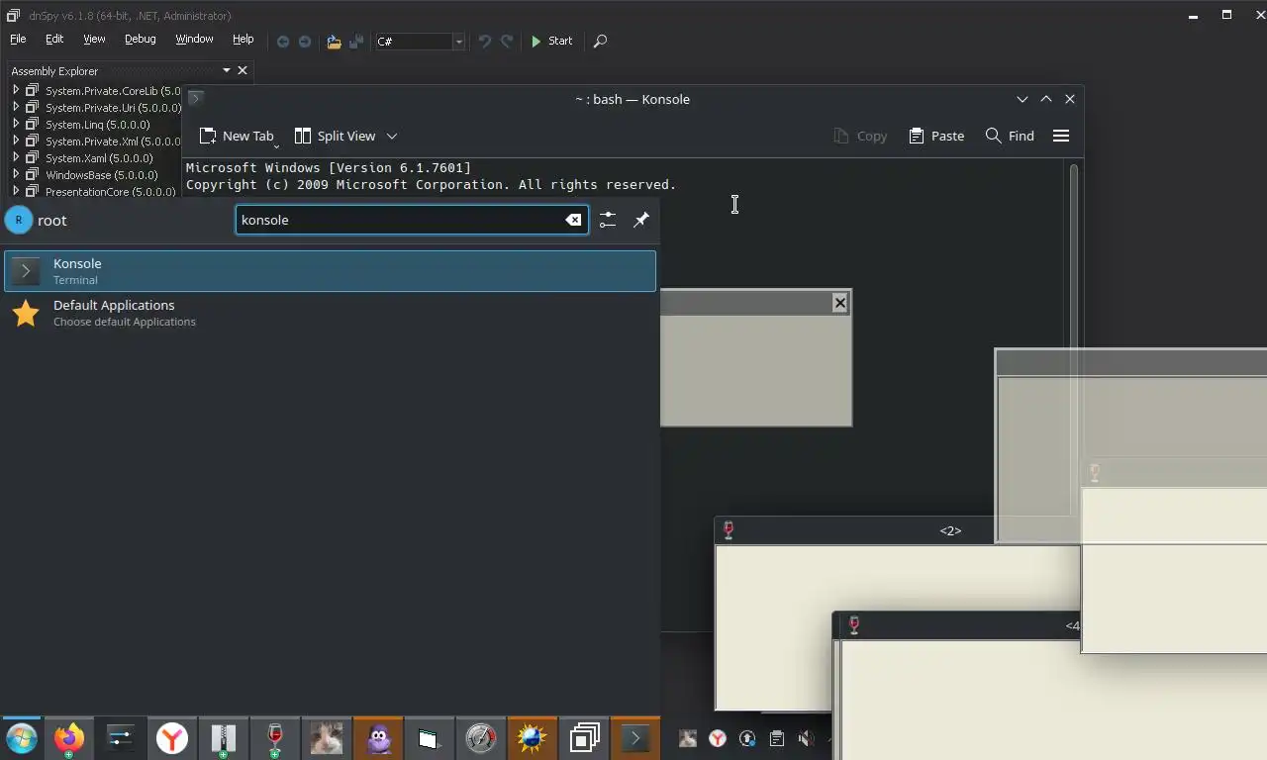The height and width of the screenshot is (760, 1267).
Task: Expand System.Private.Xml assembly node
Action: [16, 141]
